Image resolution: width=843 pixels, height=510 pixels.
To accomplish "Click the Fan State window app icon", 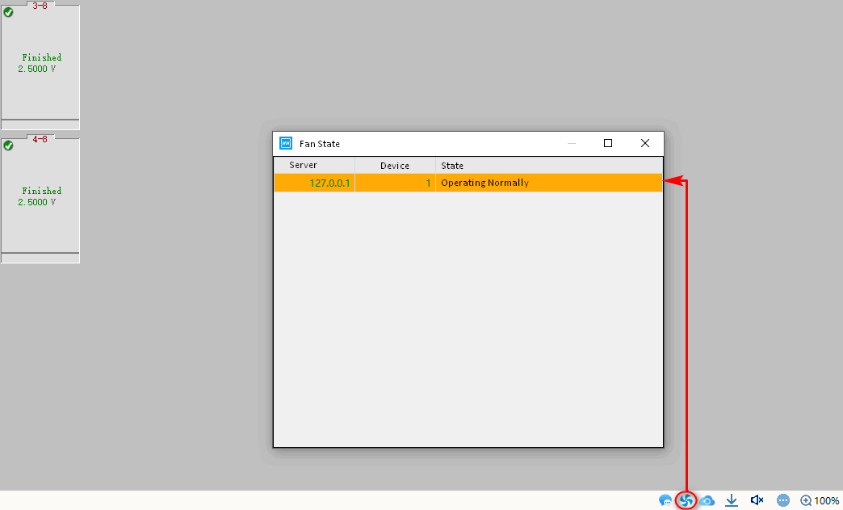I will [x=285, y=143].
